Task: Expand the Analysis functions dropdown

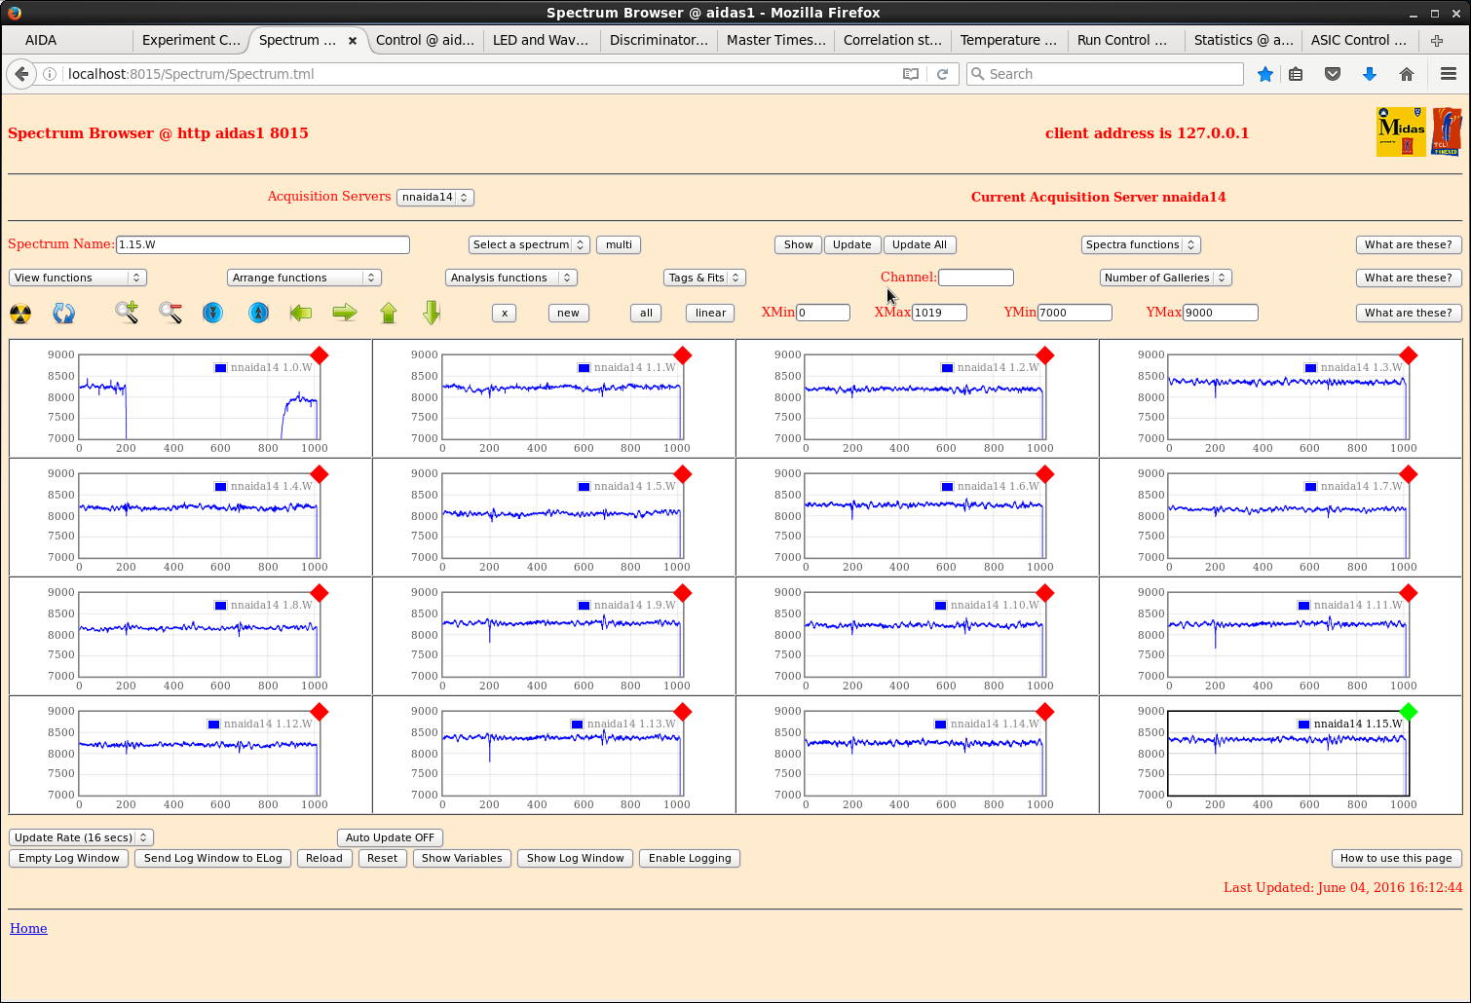Action: coord(511,278)
